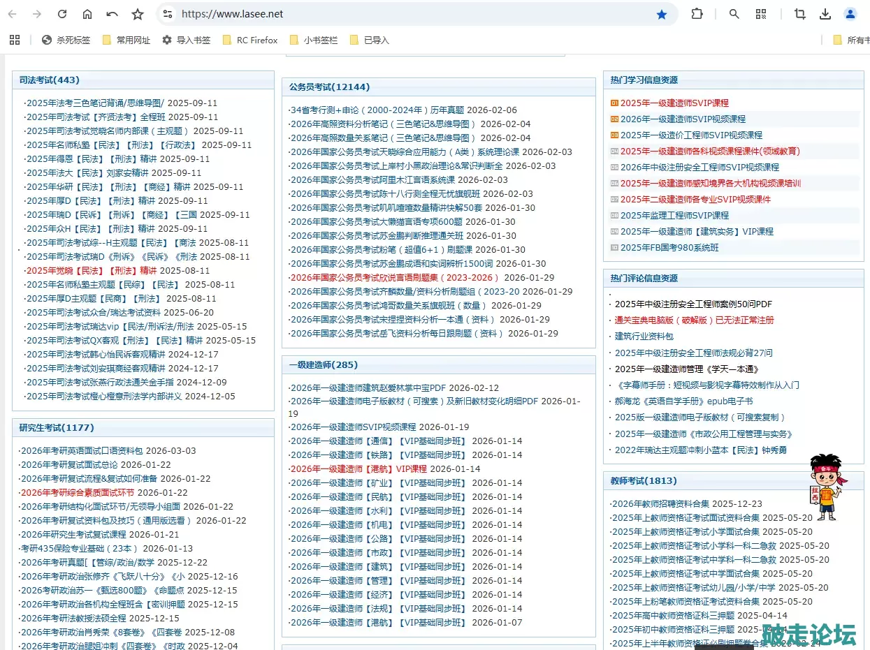Screen dimensions: 870x650
Task: Click the screenshot crop tool icon
Action: [800, 14]
